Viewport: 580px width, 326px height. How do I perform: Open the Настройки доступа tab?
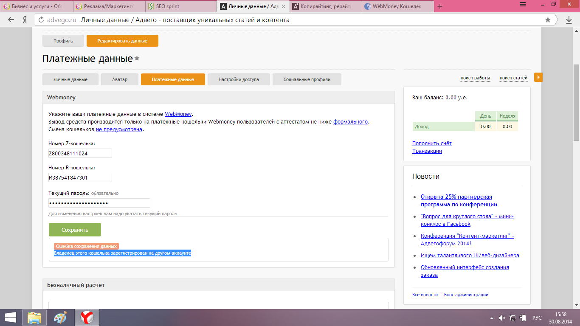(x=239, y=79)
